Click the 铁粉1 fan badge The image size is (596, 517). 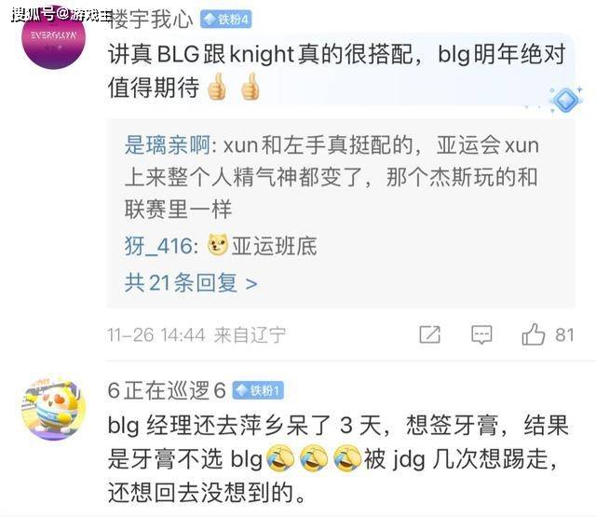[x=258, y=390]
